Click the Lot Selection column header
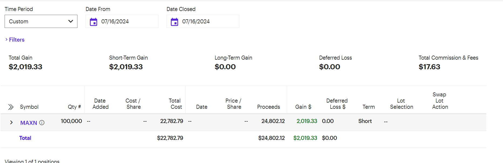This screenshot has width=503, height=163. [402, 104]
